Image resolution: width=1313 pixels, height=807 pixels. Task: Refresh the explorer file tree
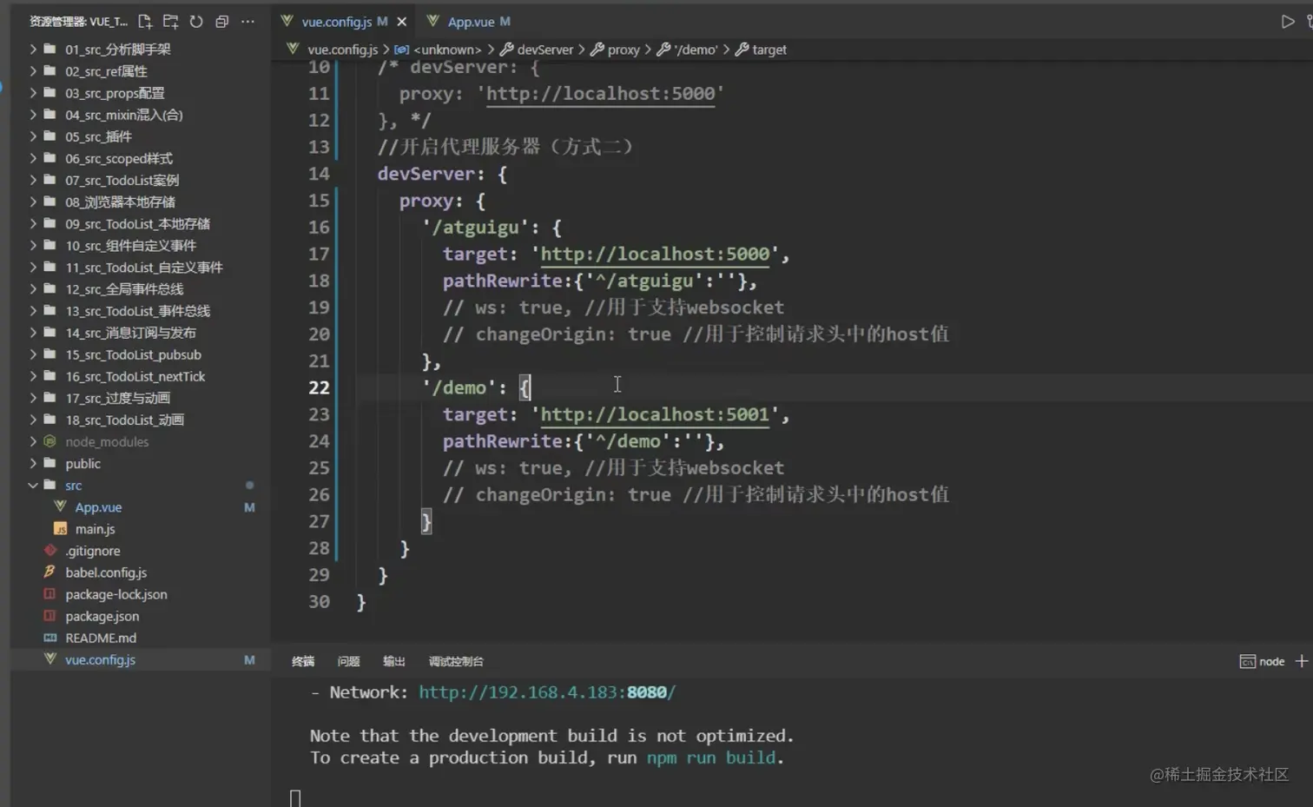(x=196, y=21)
